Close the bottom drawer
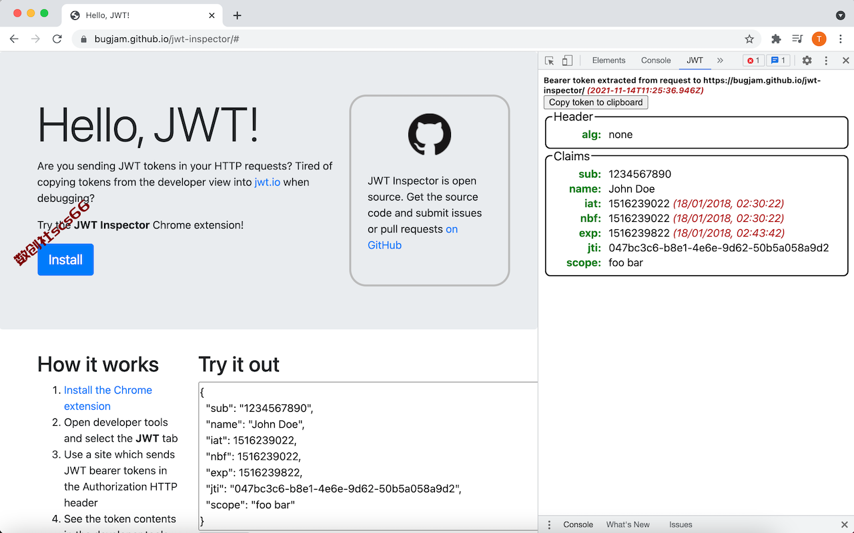Viewport: 854px width, 533px height. coord(845,524)
